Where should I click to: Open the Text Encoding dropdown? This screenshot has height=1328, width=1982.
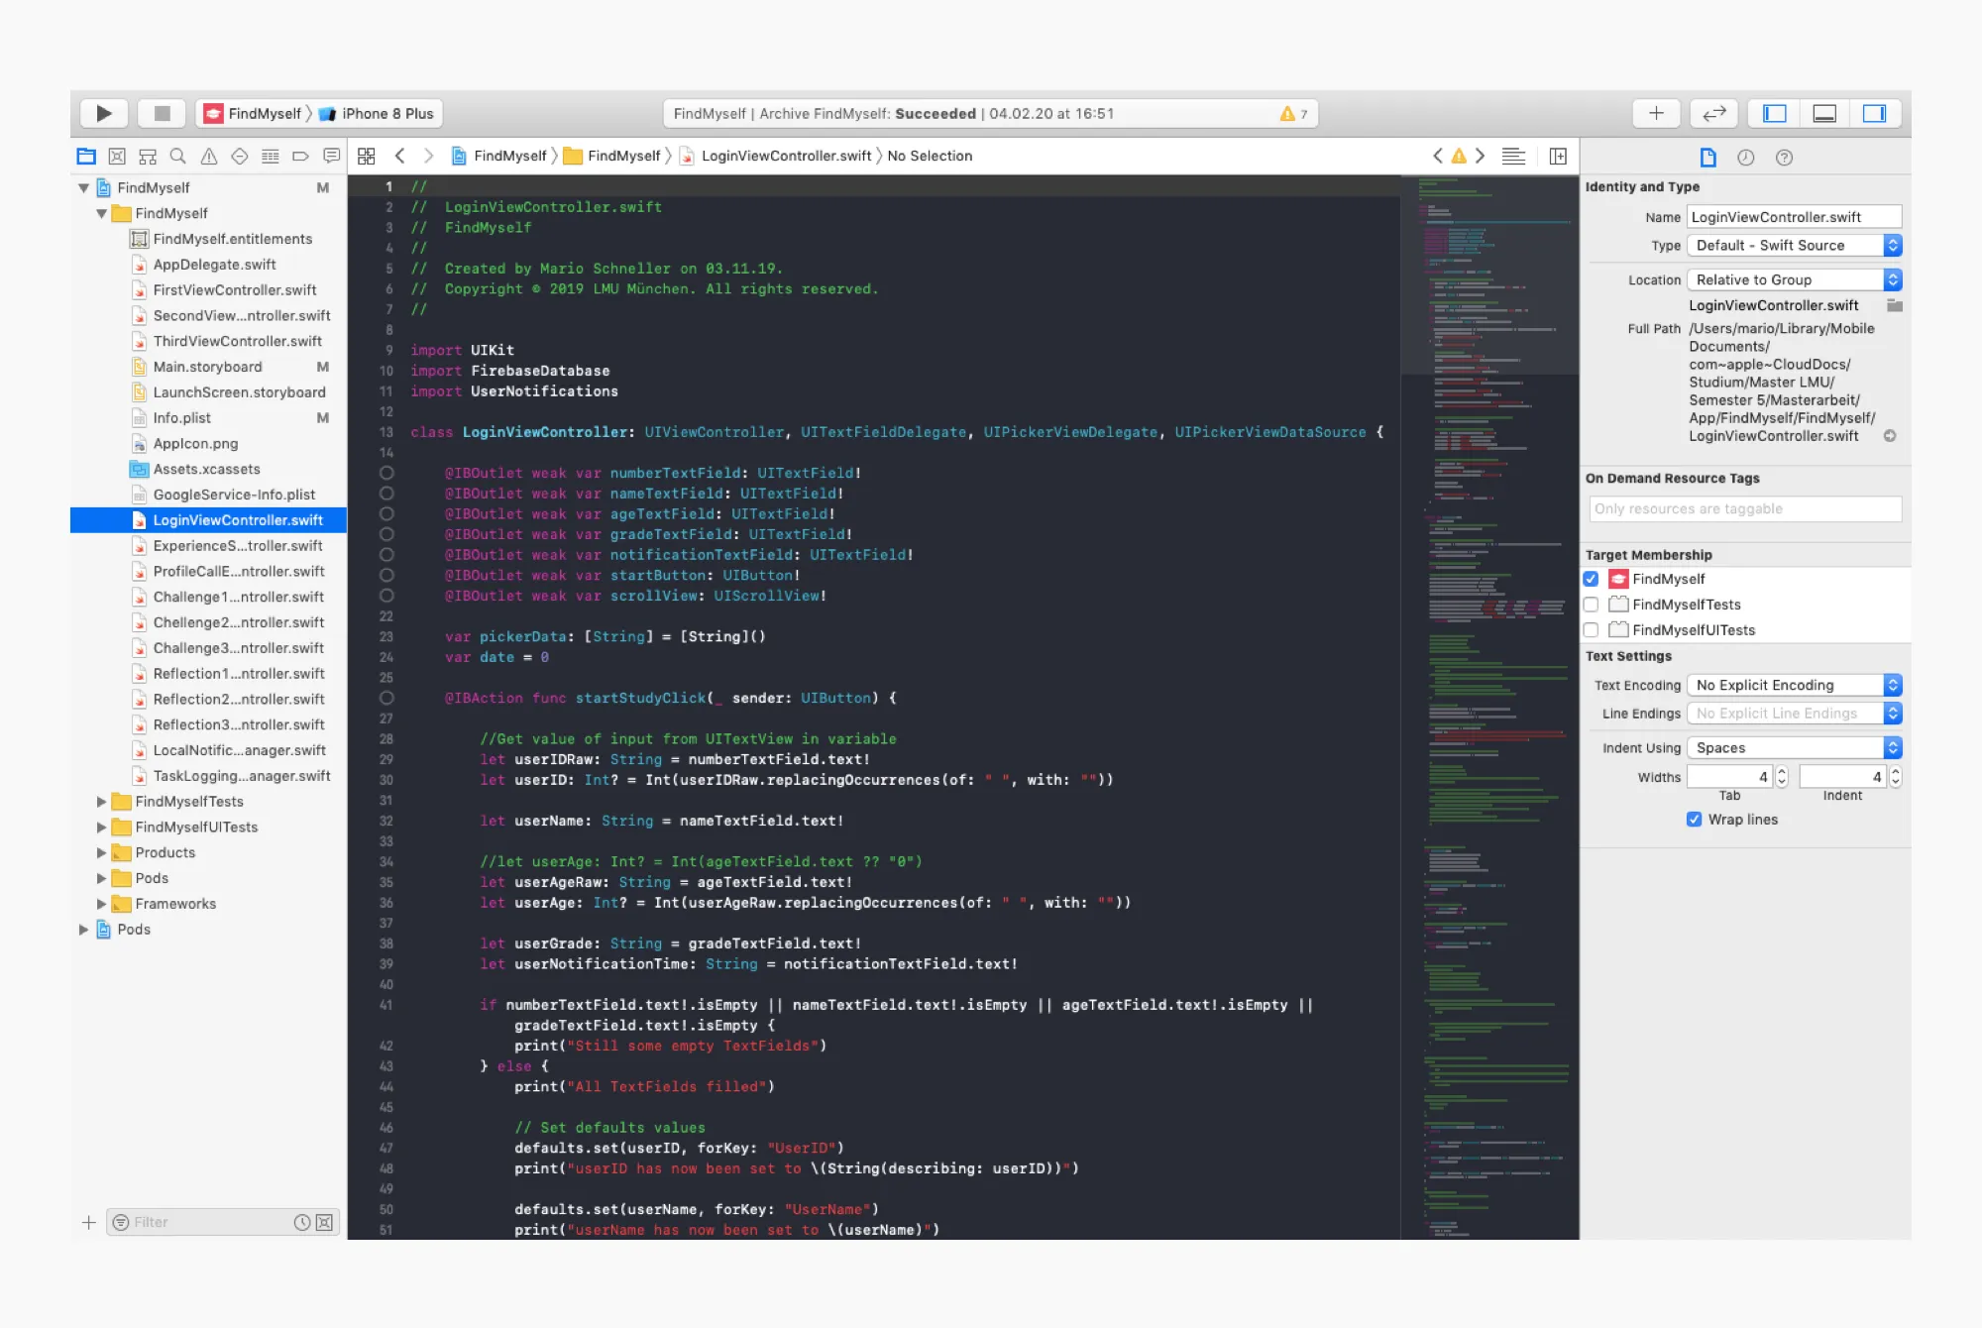point(1795,685)
